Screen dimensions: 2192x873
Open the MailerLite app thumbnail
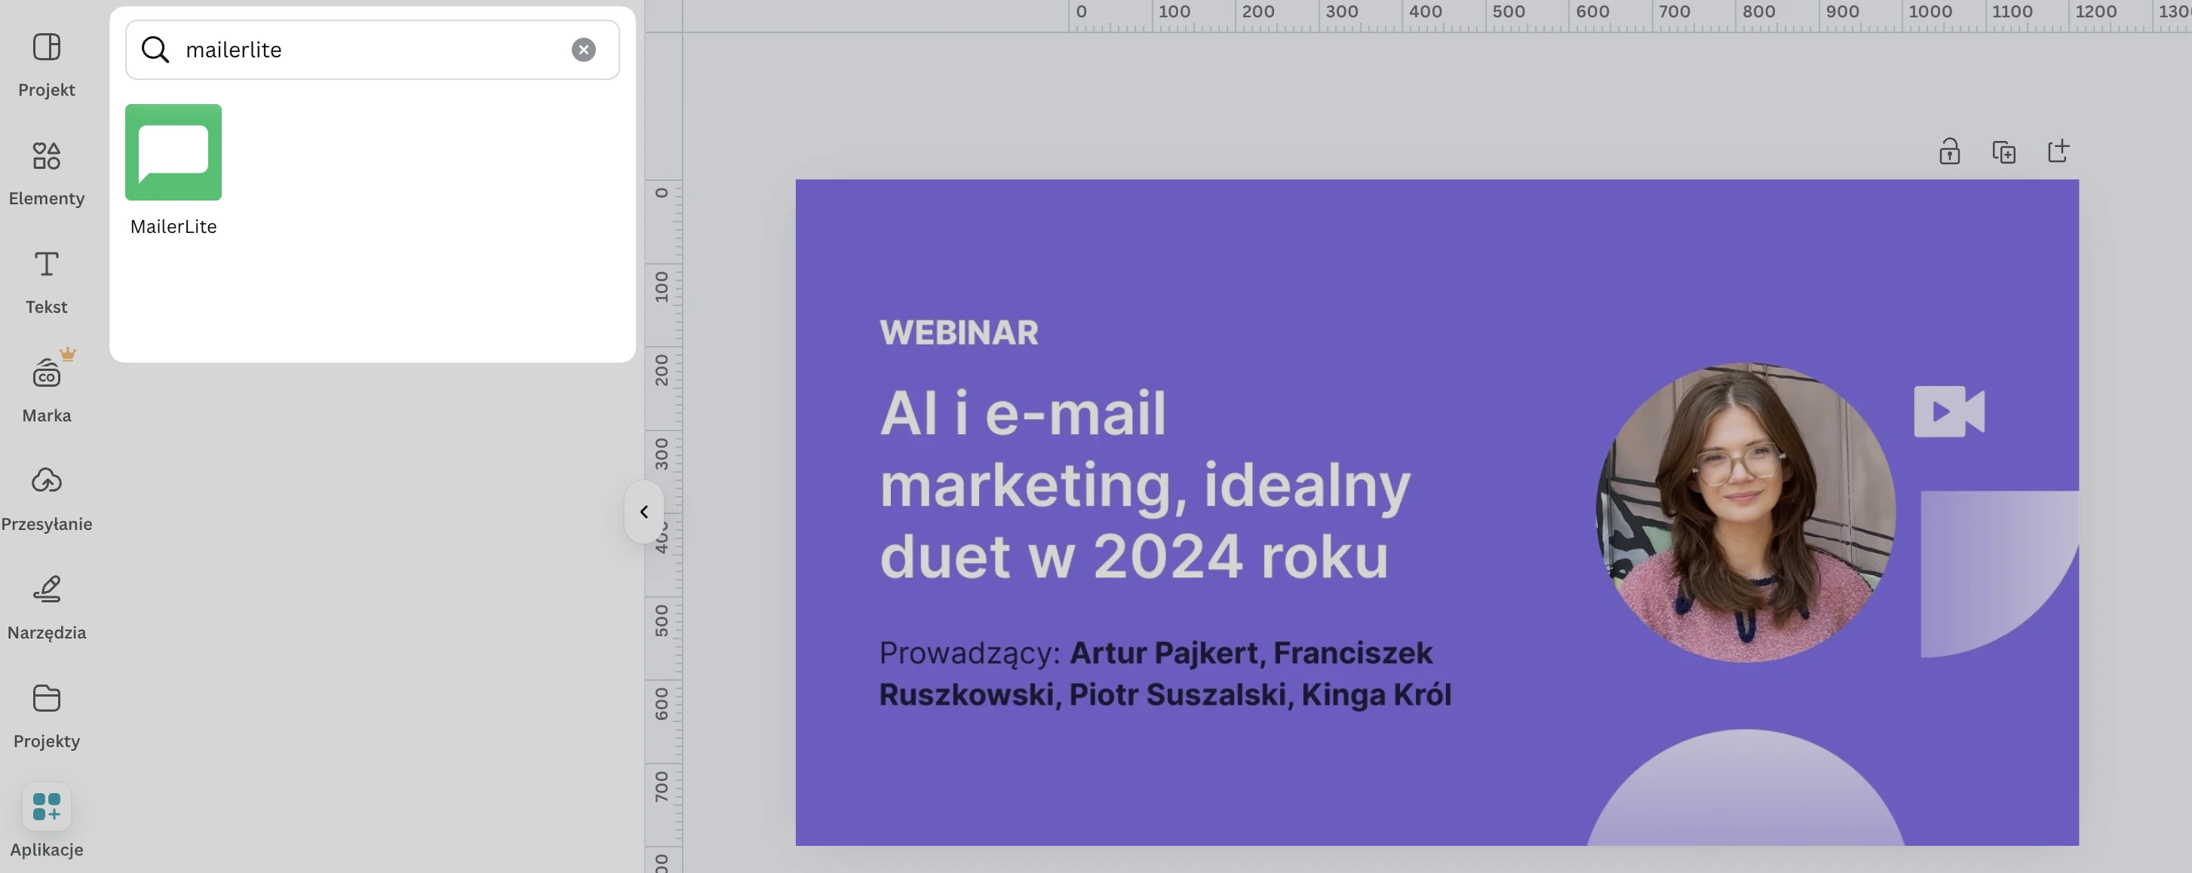tap(173, 153)
